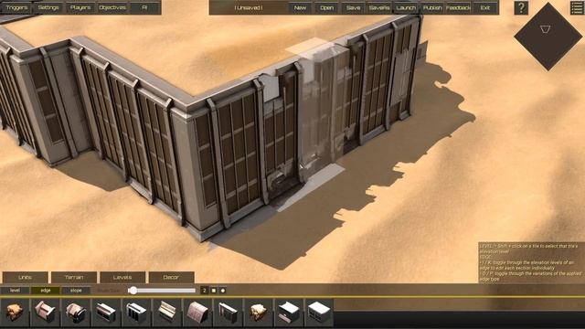
Task: Select the eighth edge tile, tall grey wall
Action: point(228,313)
